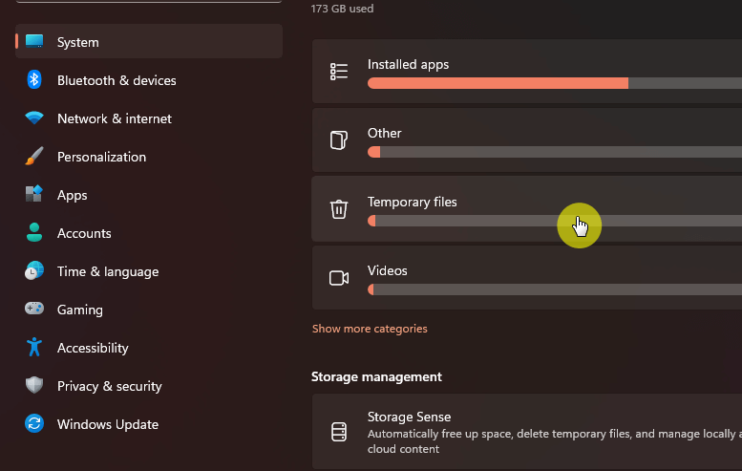
Task: Click the Storage Sense description text
Action: point(555,441)
